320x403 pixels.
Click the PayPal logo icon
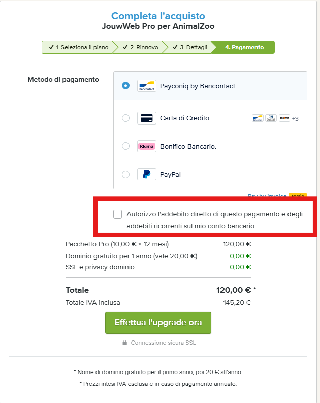pos(146,174)
